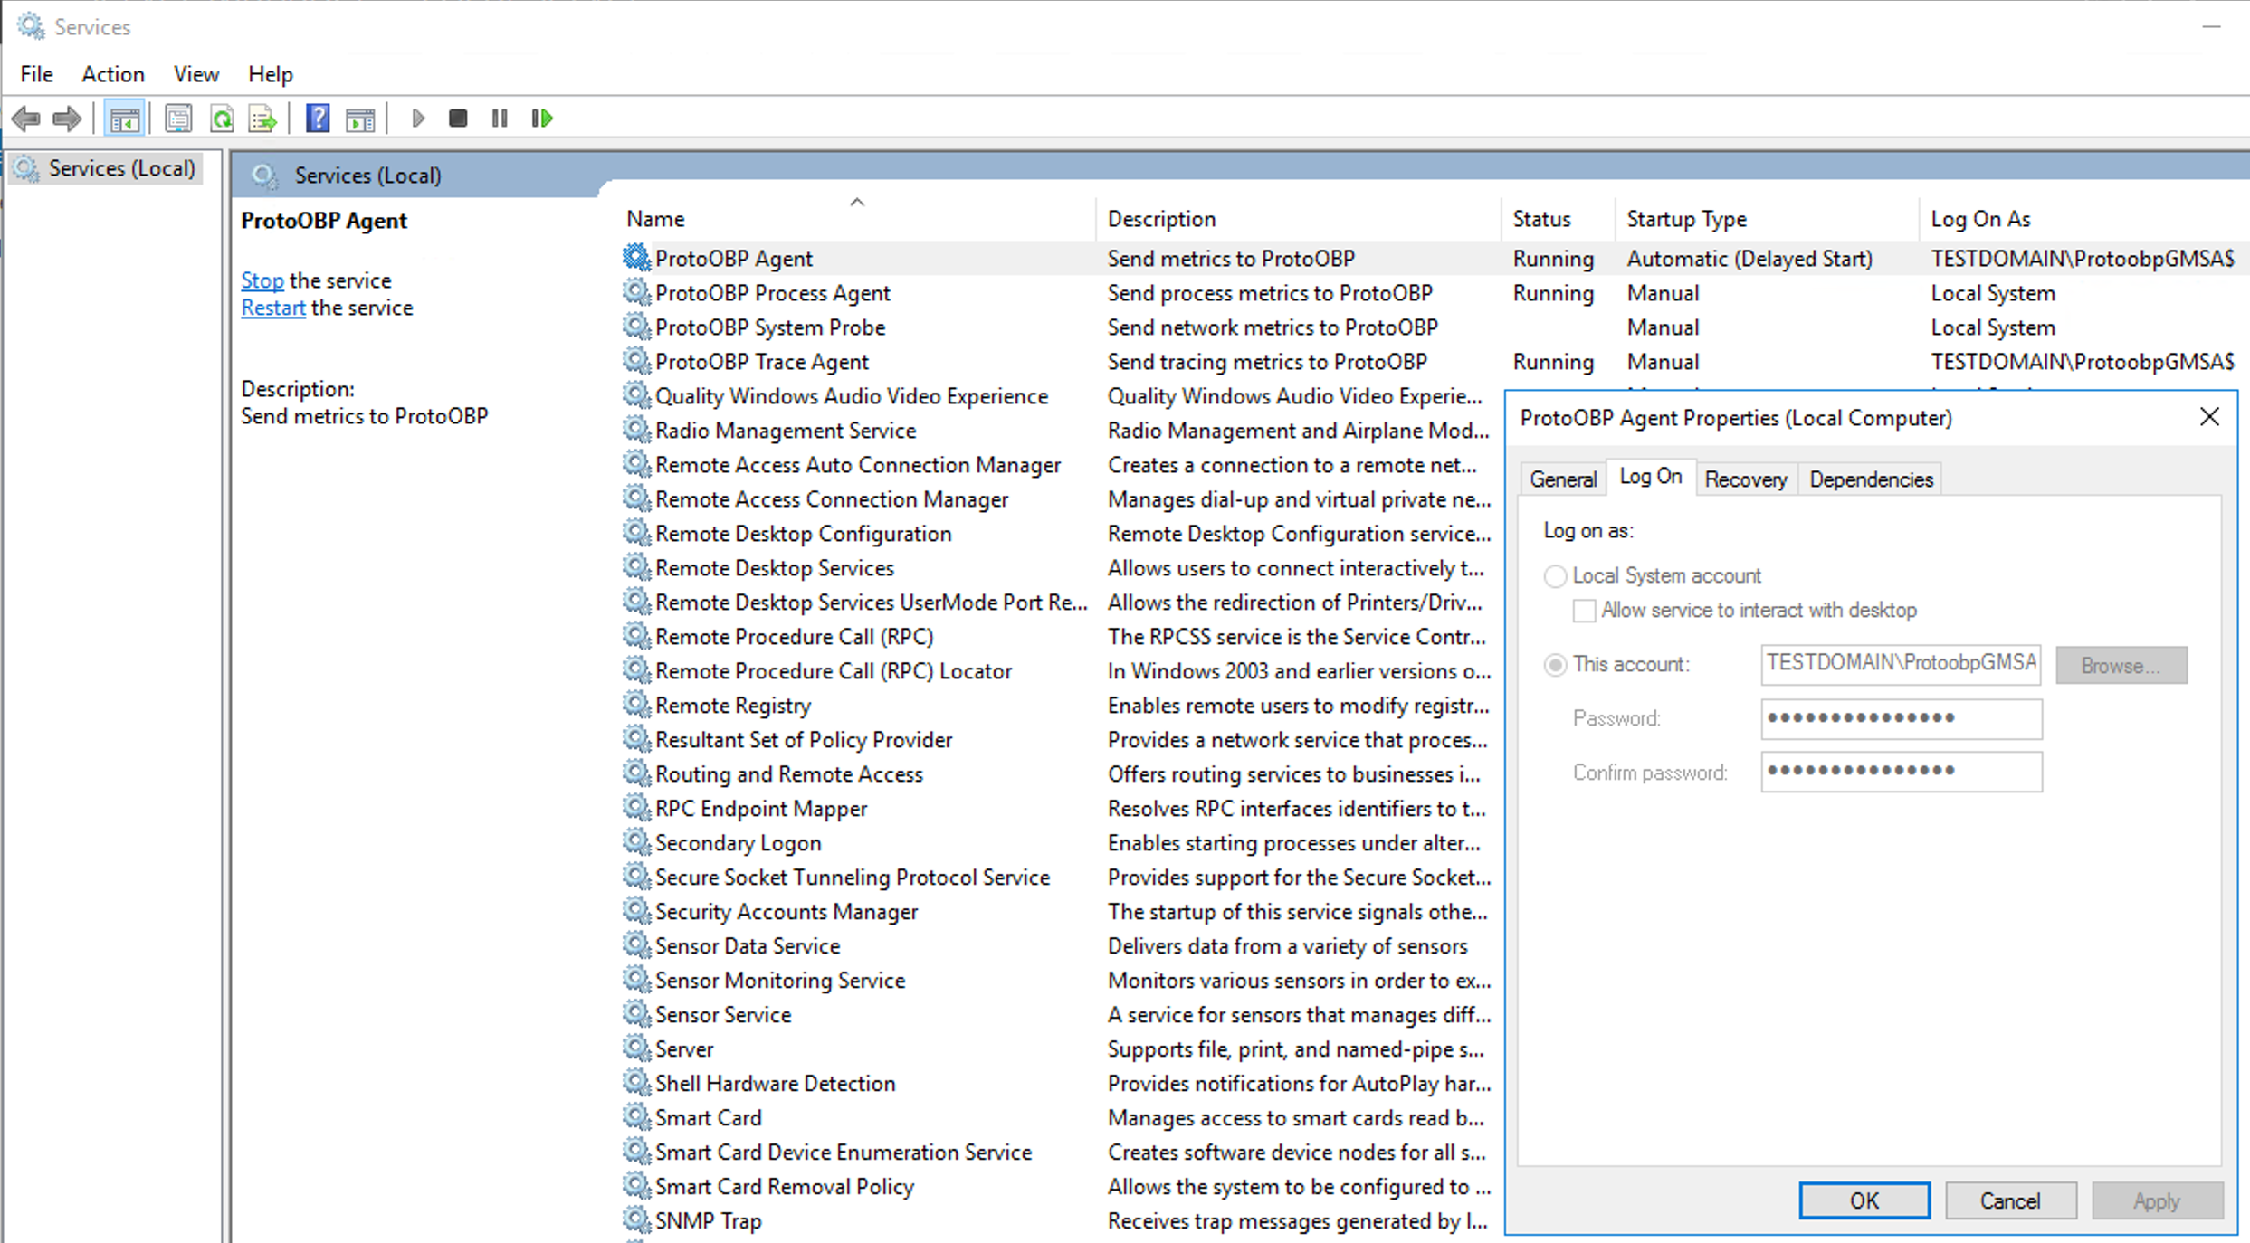
Task: Open the Action menu
Action: (x=113, y=74)
